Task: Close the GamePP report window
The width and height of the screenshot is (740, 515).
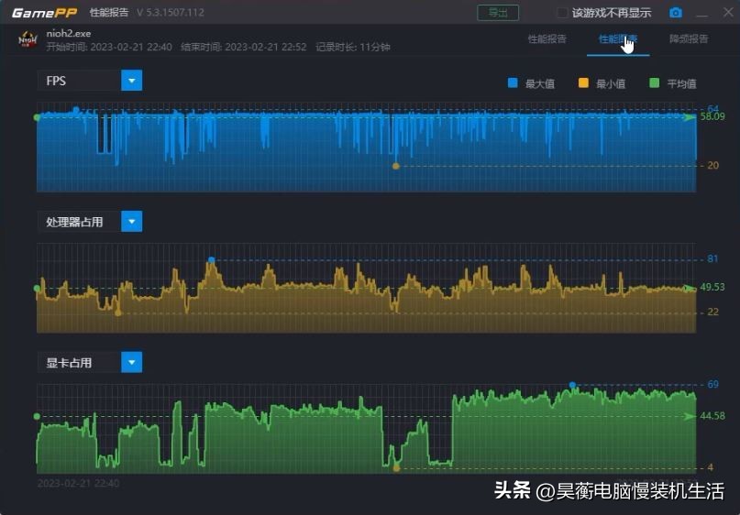Action: (728, 12)
